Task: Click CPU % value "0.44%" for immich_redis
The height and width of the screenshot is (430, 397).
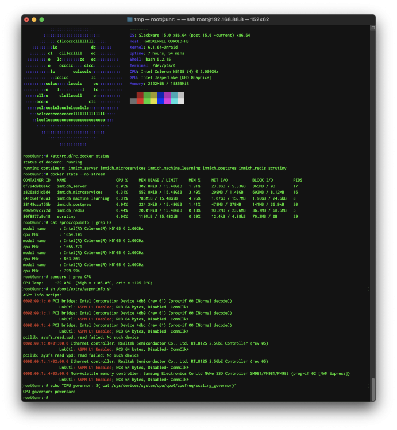Action: pos(122,210)
